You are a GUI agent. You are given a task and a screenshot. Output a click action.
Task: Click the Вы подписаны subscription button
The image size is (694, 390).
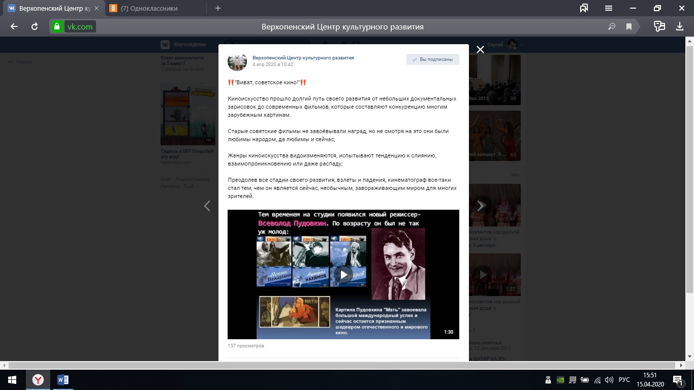tap(433, 59)
